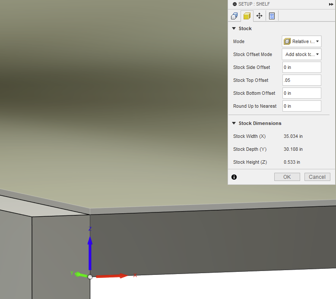Switch to the Part Position tab icon
336x299 pixels.
coord(259,16)
